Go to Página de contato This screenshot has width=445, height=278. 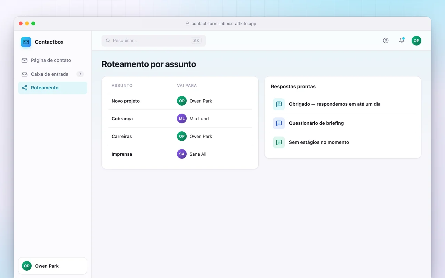[52, 60]
